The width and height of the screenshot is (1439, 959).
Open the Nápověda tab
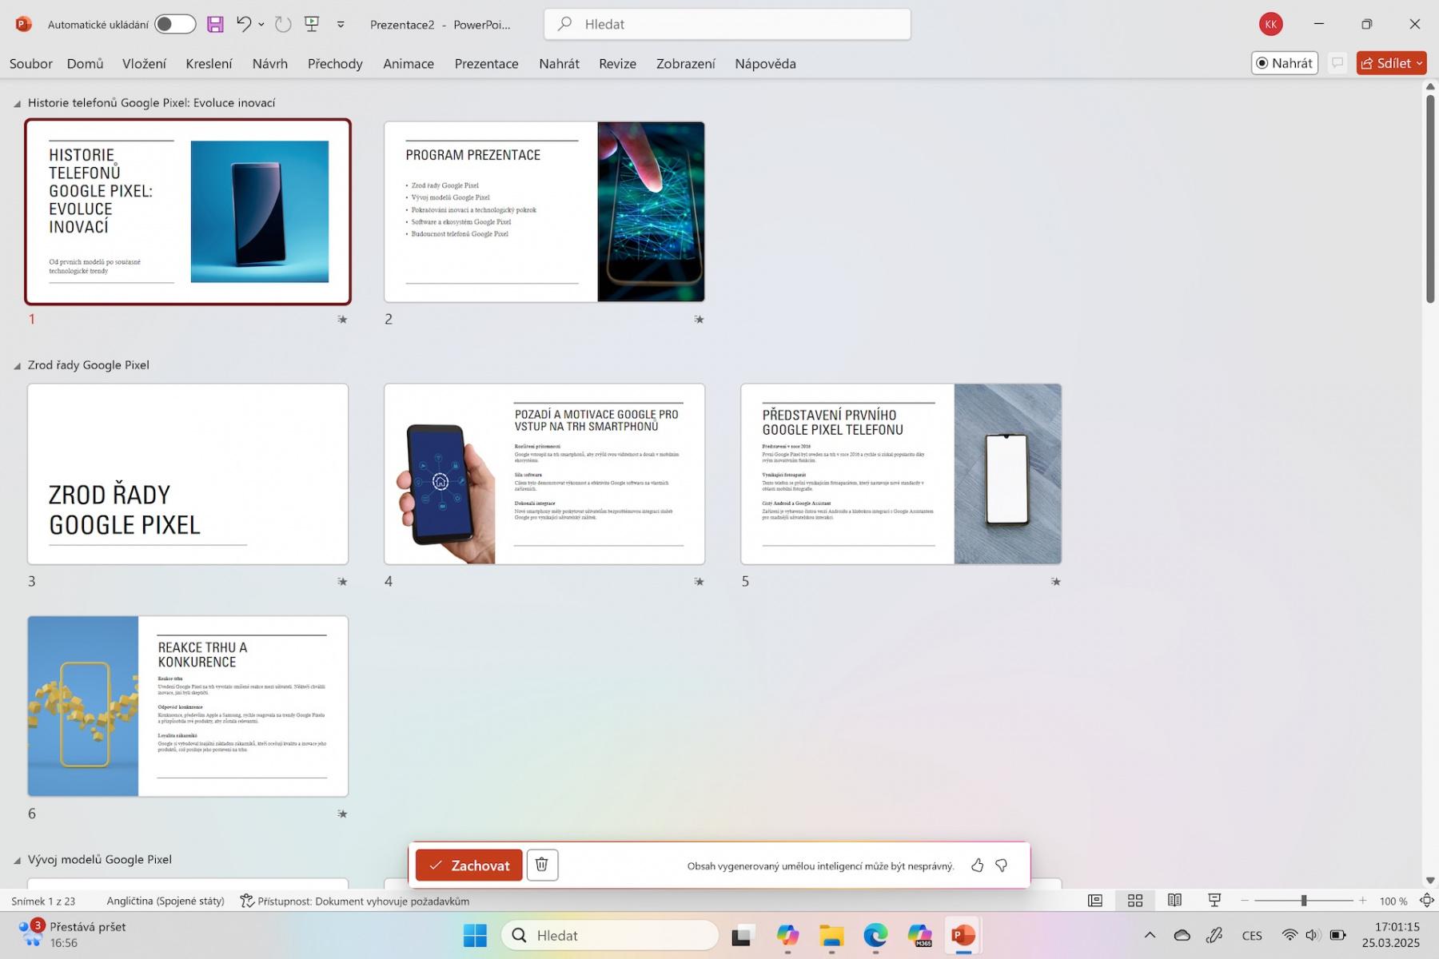[x=765, y=63]
